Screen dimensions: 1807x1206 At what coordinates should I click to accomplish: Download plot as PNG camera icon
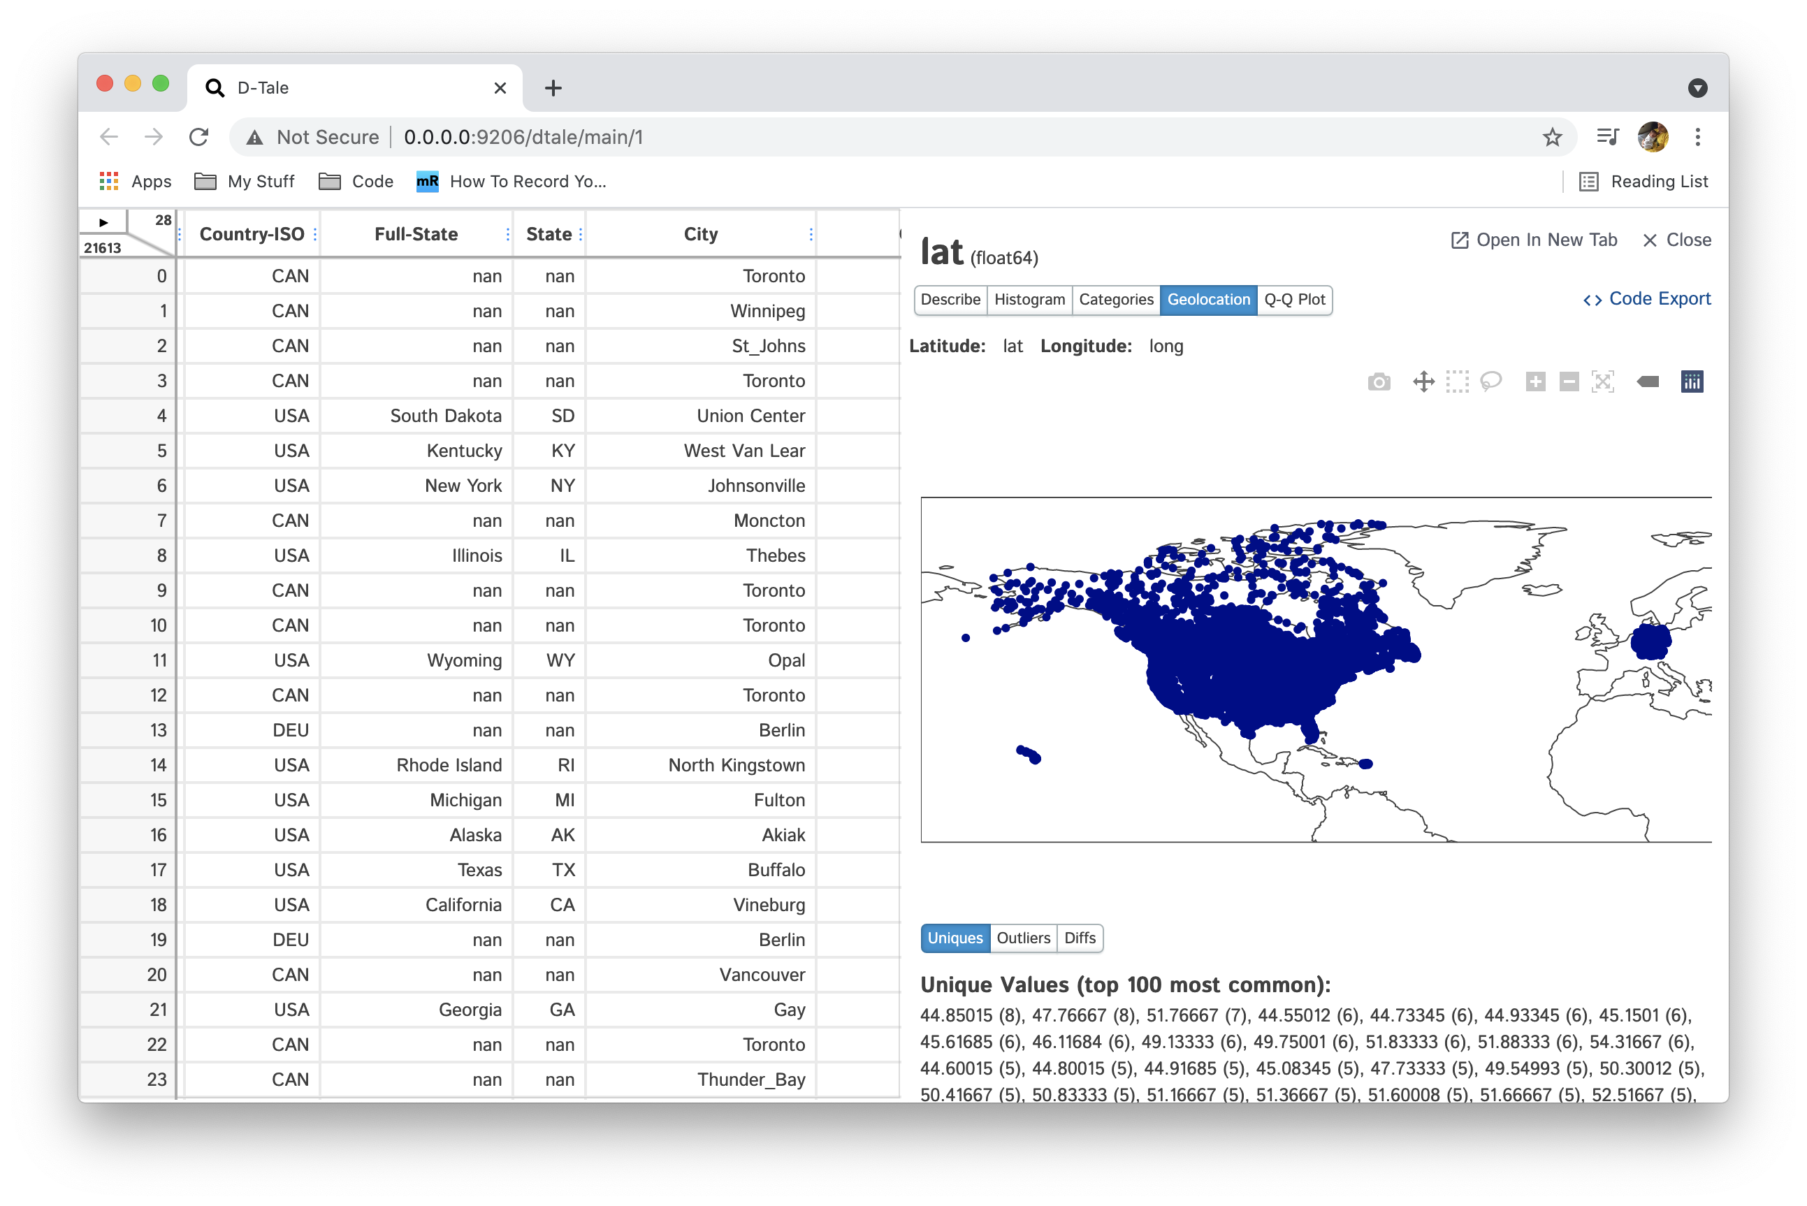click(x=1379, y=382)
